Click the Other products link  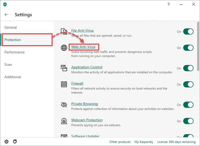[x=120, y=142]
